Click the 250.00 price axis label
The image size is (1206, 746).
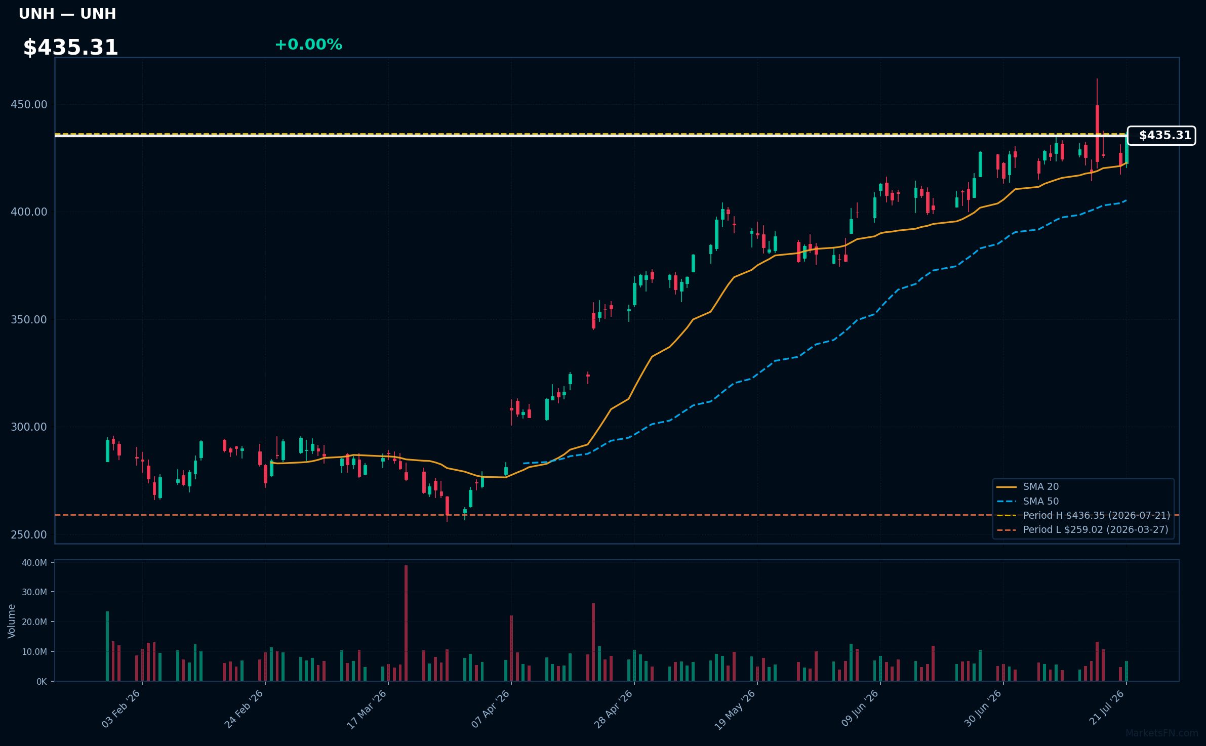tap(29, 535)
